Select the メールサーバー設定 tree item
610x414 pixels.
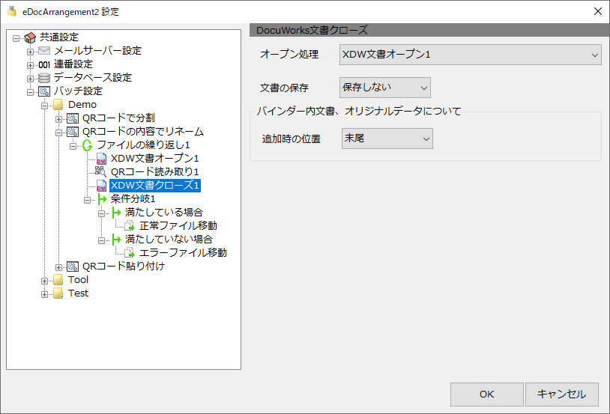(x=97, y=51)
